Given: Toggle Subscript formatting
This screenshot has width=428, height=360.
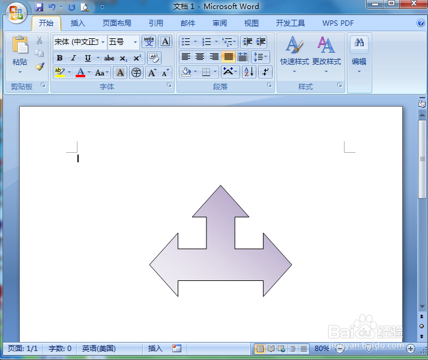Looking at the screenshot, I should (x=124, y=58).
